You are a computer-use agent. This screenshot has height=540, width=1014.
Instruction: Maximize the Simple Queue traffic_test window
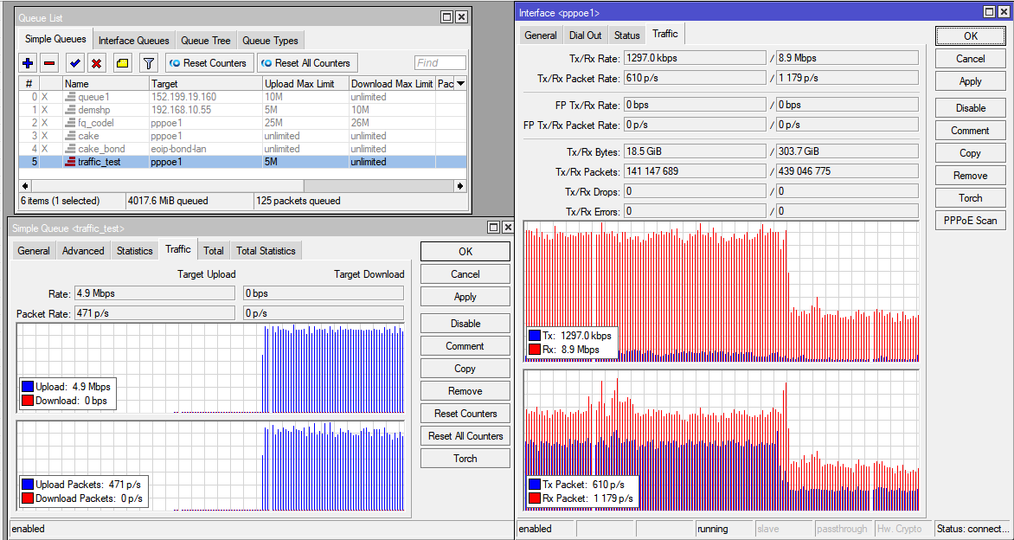pos(495,227)
